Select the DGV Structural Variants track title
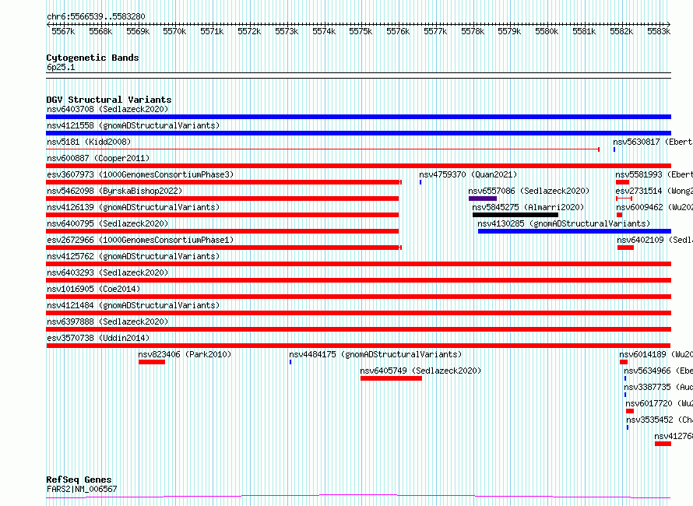693x506 pixels. 109,100
